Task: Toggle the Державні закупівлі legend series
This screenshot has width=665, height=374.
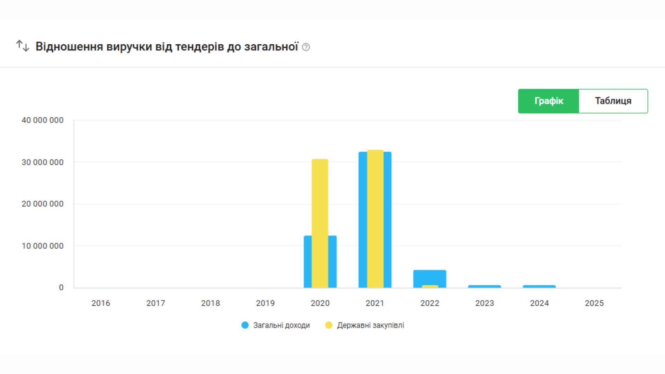Action: pos(370,326)
